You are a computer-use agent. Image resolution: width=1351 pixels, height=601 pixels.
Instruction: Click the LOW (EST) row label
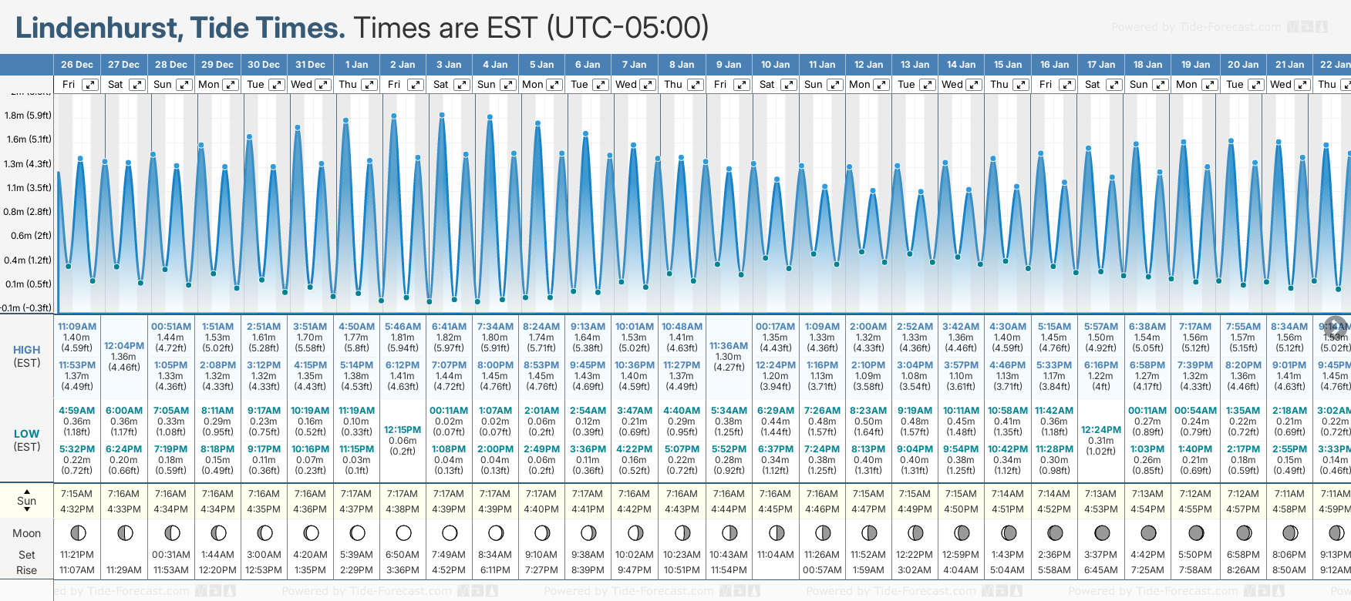point(27,440)
